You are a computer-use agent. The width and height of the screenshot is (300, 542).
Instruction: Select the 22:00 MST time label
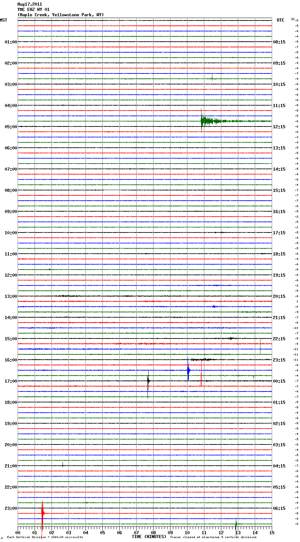pos(11,487)
